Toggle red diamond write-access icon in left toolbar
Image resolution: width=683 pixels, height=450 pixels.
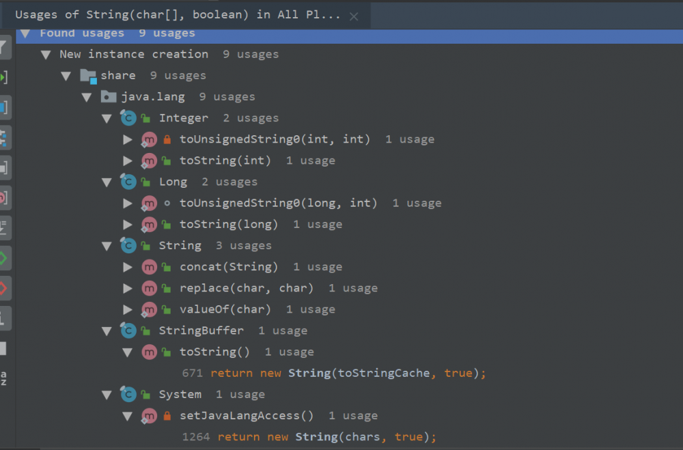(3, 288)
